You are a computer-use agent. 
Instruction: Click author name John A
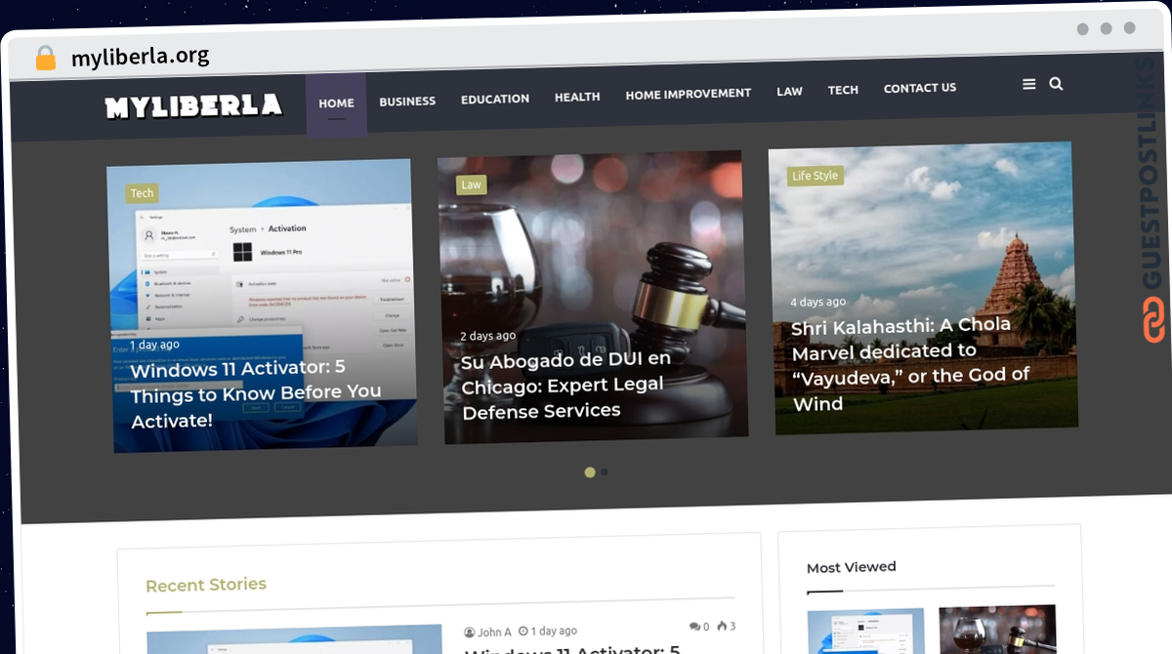point(495,633)
